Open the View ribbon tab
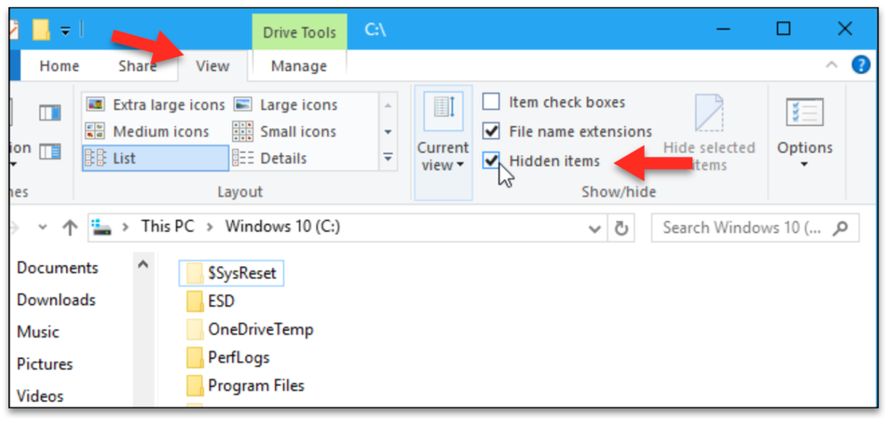This screenshot has width=892, height=424. coord(213,66)
